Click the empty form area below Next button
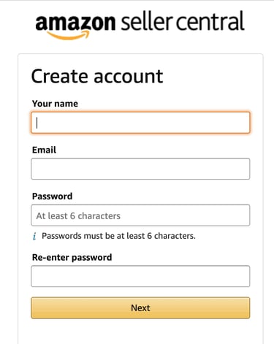Viewport: 274px width, 344px height. point(140,332)
